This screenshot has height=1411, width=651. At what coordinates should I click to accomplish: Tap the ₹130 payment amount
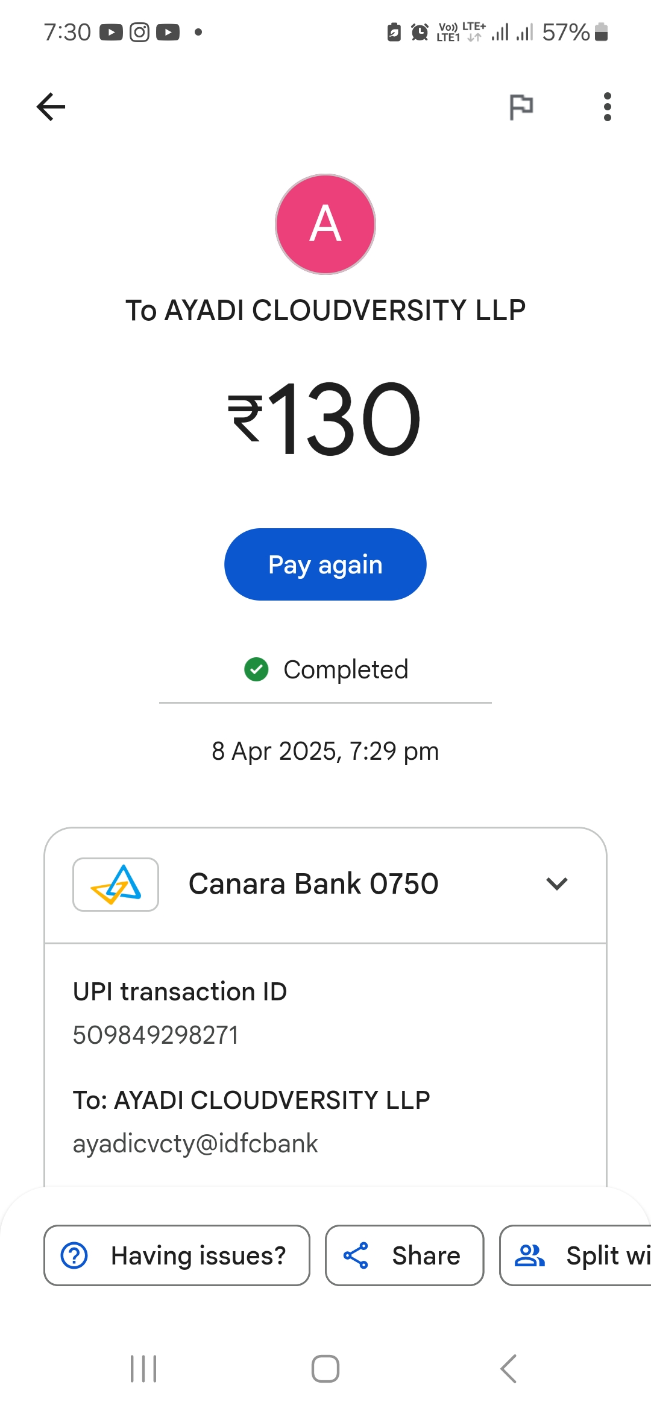pos(325,419)
